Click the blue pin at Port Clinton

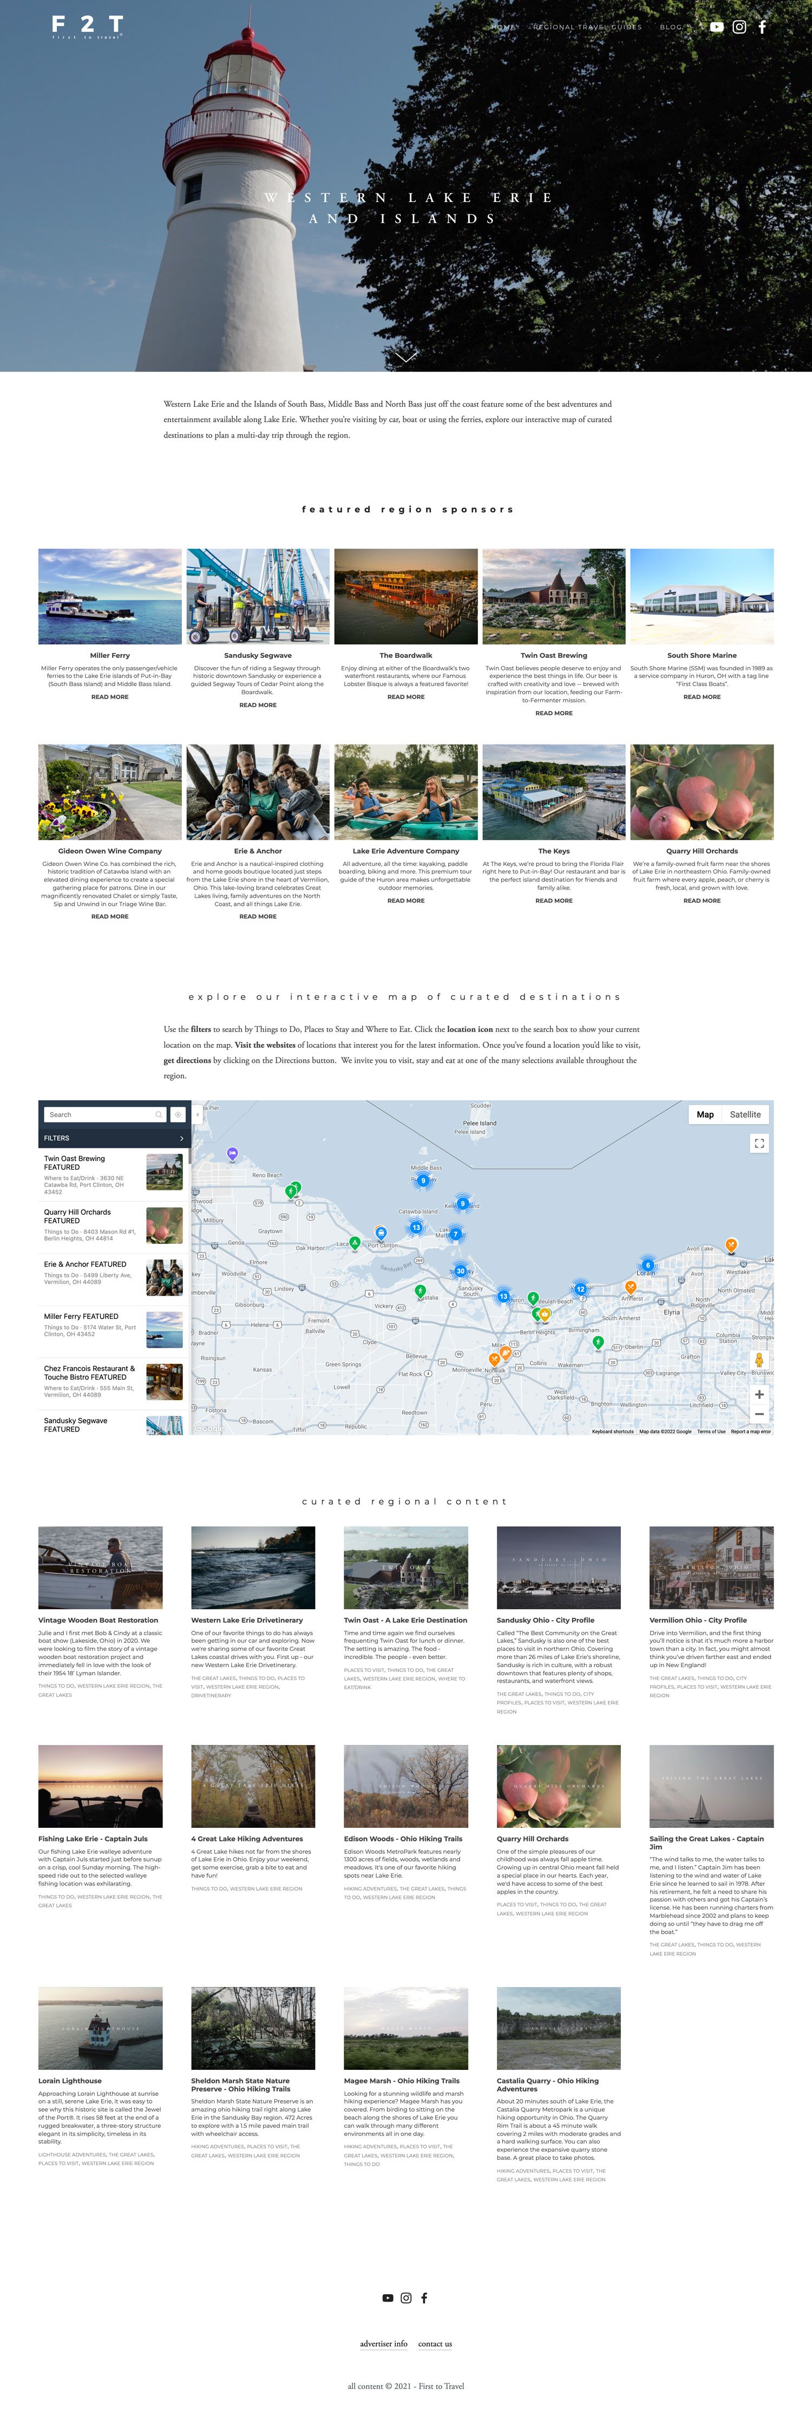[381, 1233]
